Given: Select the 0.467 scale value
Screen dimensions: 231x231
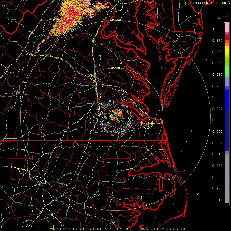Looking at the screenshot, I should [217, 143].
